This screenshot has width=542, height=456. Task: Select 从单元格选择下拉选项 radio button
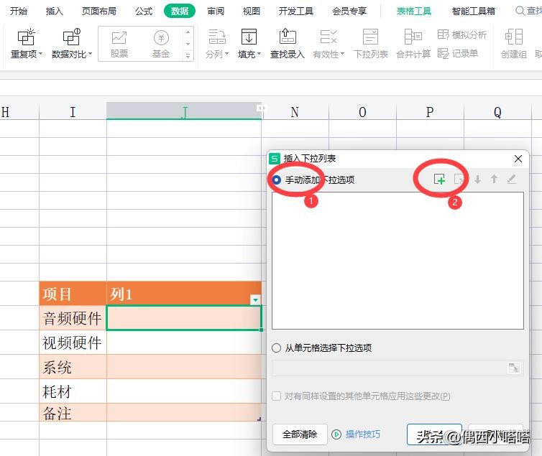point(276,348)
